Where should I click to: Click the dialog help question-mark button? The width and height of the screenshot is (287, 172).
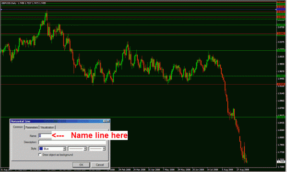pos(105,121)
